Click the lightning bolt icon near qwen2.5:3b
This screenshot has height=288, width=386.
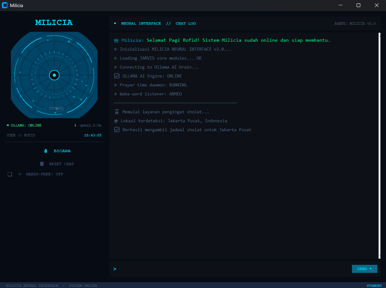[x=75, y=125]
